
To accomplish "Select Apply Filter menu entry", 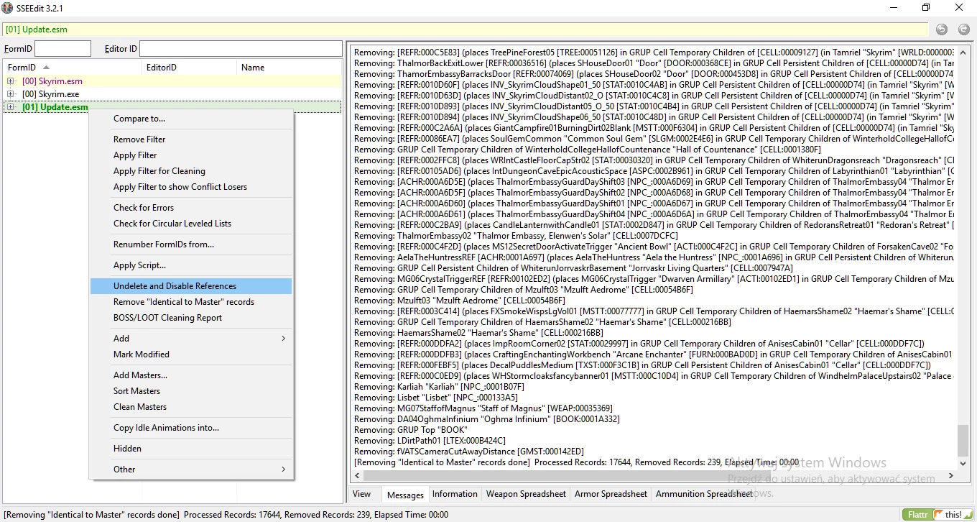I will click(191, 155).
